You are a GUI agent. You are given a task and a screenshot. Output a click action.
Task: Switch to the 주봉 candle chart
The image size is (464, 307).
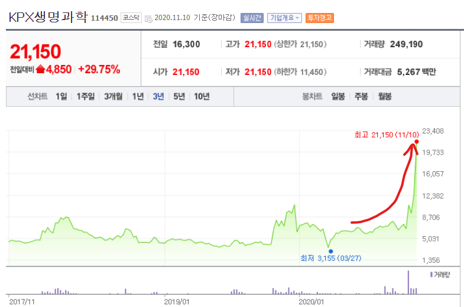[361, 96]
